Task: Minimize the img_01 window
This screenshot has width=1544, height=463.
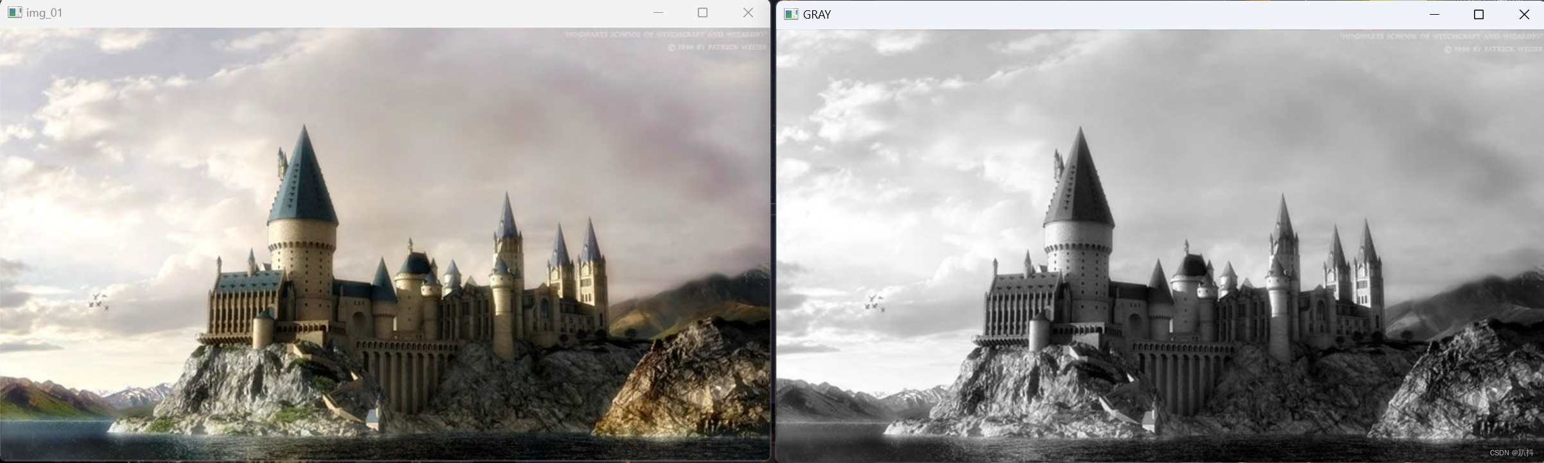Action: [658, 12]
